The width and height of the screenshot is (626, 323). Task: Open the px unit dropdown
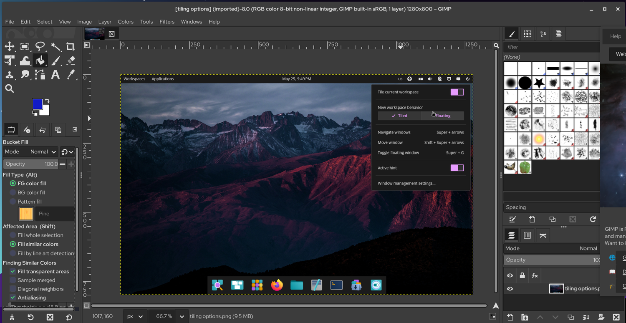pos(135,316)
